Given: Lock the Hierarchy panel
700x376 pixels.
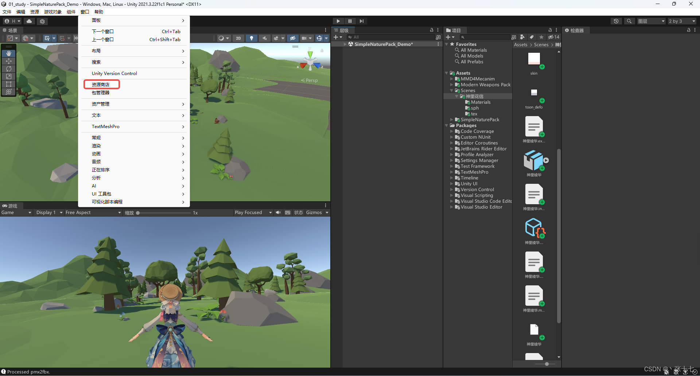Looking at the screenshot, I should pyautogui.click(x=432, y=30).
